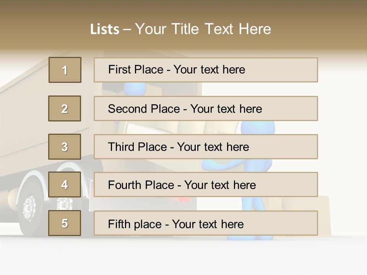Click the number 3 list box
367x275 pixels.
(x=65, y=147)
